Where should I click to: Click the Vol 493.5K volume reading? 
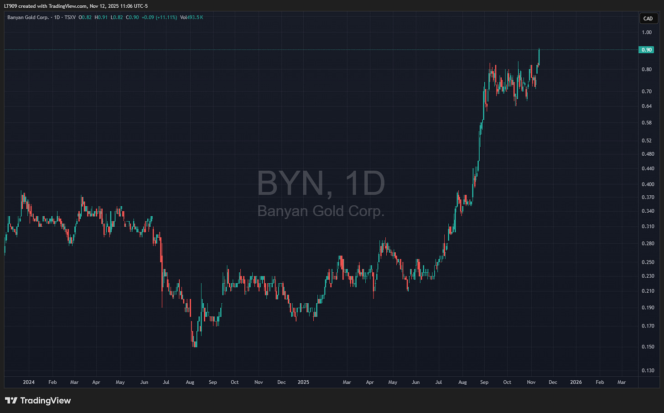(x=192, y=17)
